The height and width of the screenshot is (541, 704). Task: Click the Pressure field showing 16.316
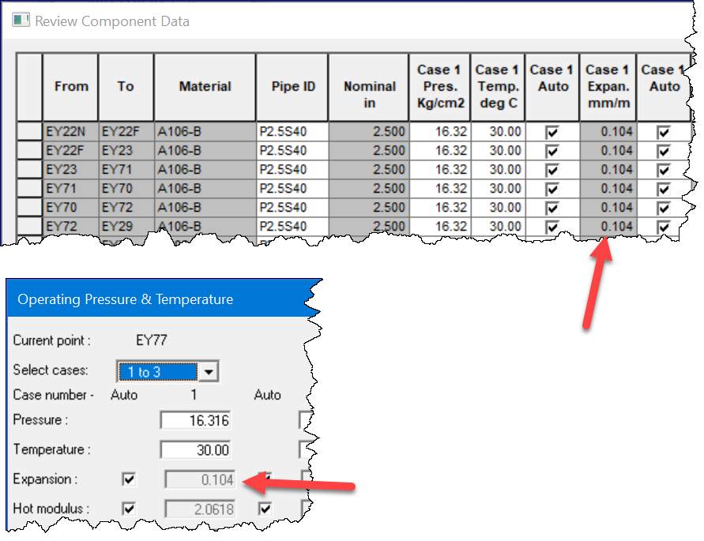tap(196, 420)
